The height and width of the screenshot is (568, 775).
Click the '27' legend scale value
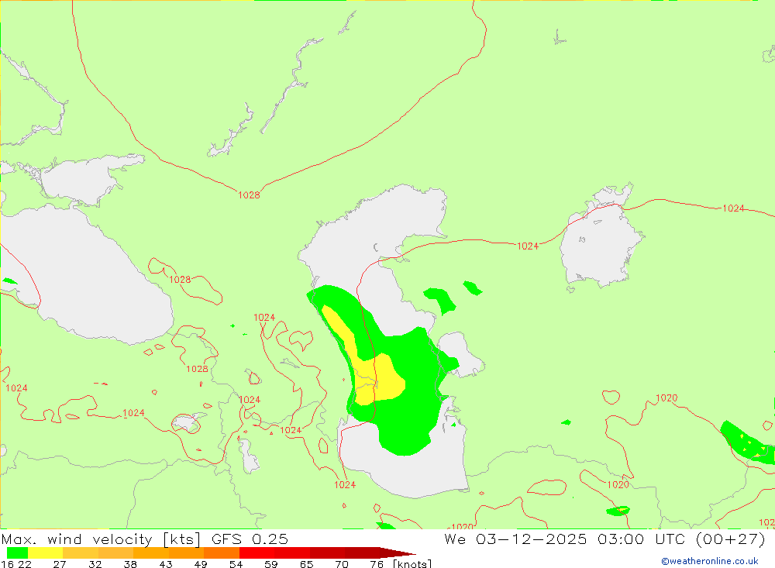[x=60, y=564]
